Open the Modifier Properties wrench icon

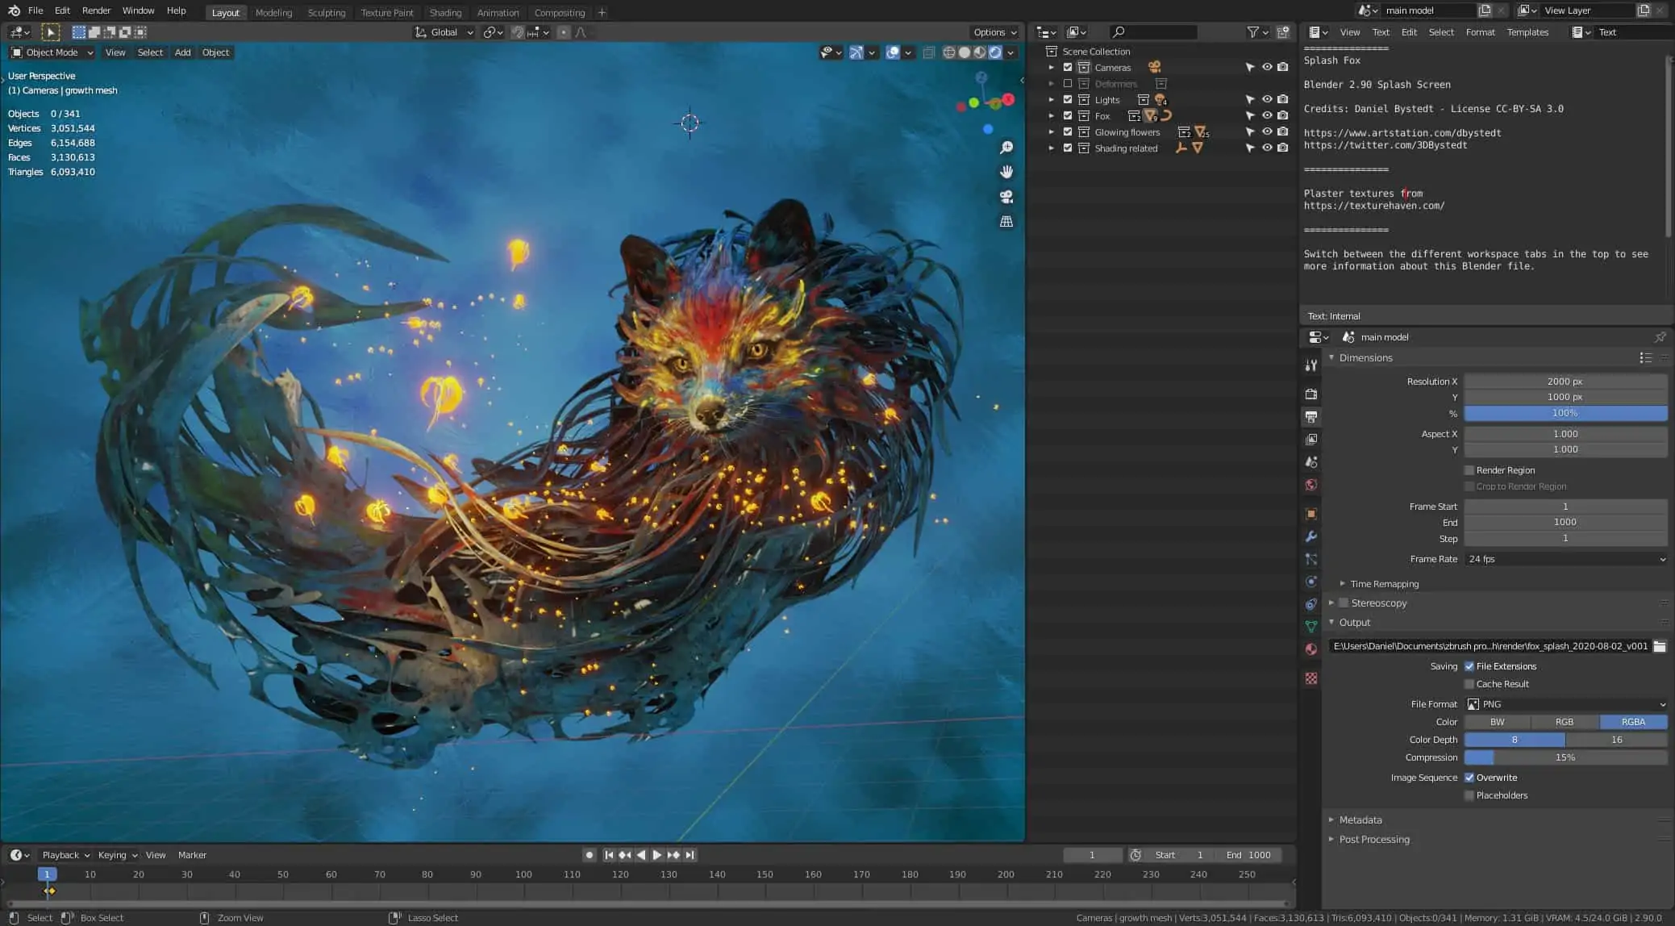pos(1310,536)
